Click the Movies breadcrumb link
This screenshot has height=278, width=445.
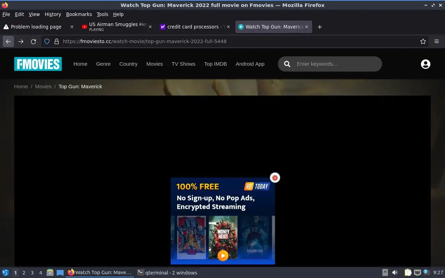point(43,87)
